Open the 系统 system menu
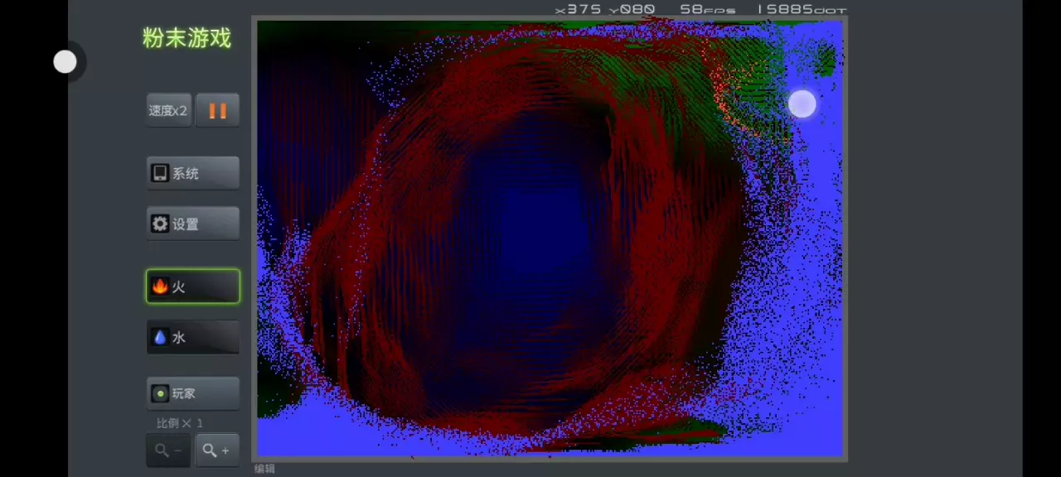This screenshot has height=477, width=1061. (x=193, y=173)
